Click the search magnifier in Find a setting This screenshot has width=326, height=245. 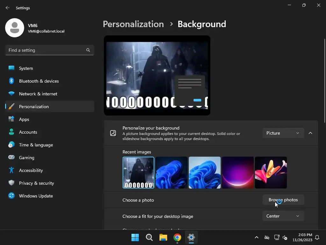coord(88,50)
